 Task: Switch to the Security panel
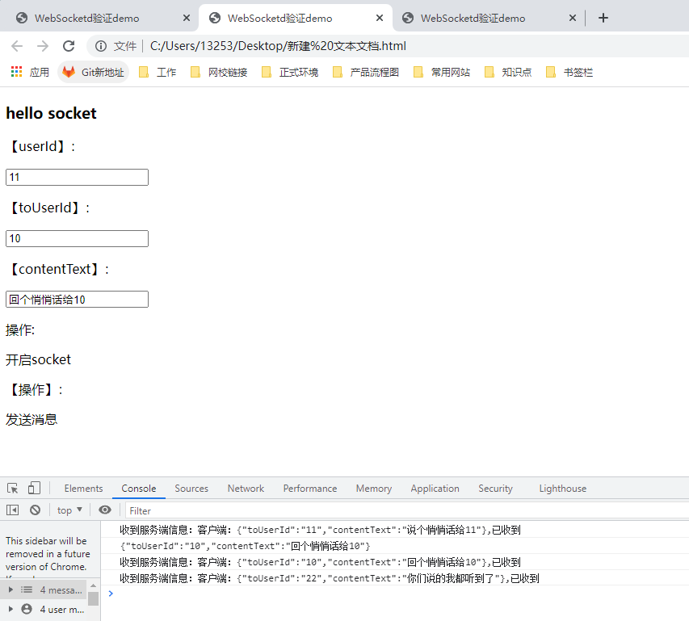(496, 489)
